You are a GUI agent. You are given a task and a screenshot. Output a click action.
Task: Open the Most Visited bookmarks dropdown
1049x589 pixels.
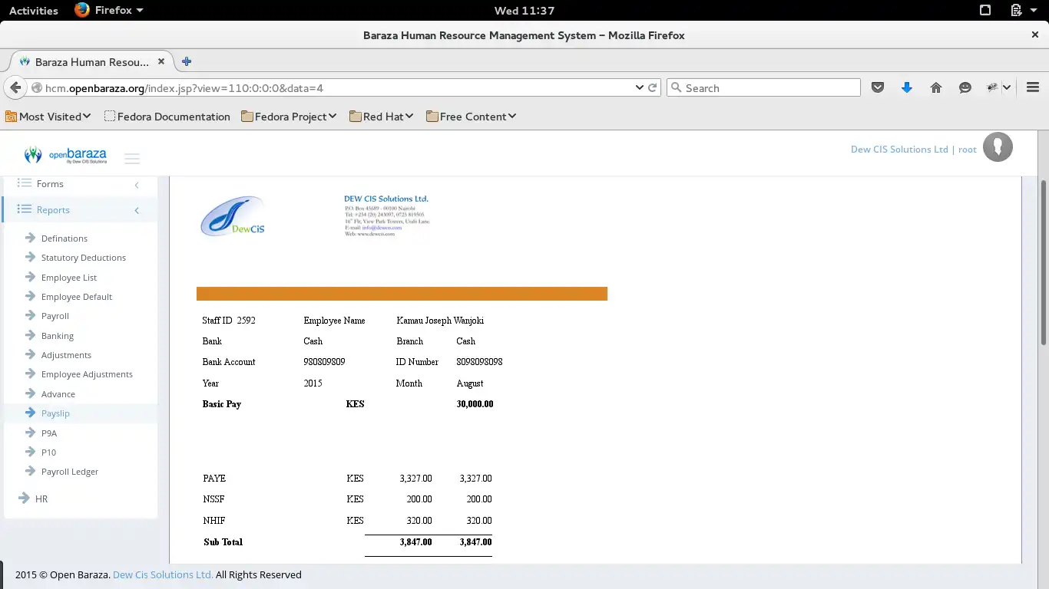[x=48, y=116]
